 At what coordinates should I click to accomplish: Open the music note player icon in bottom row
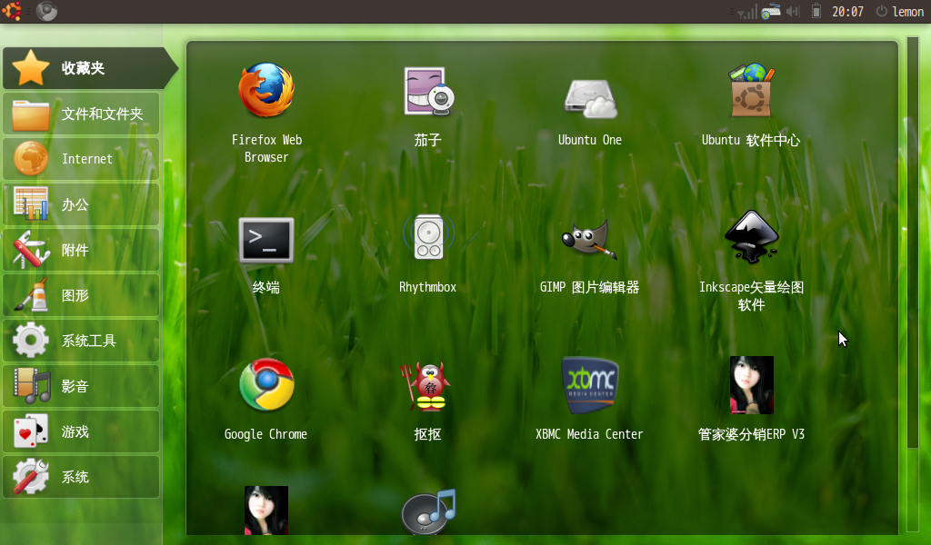point(428,511)
